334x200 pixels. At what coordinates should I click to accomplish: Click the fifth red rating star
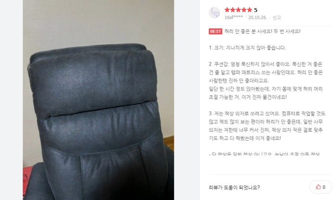click(249, 10)
